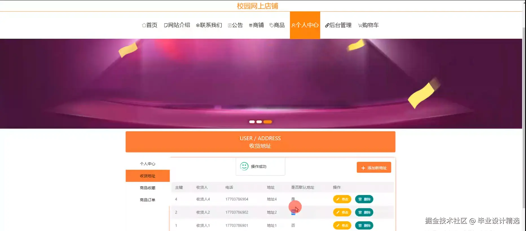Click the 地址1 address cell
Screen dimensions: 526x231
pyautogui.click(x=272, y=225)
